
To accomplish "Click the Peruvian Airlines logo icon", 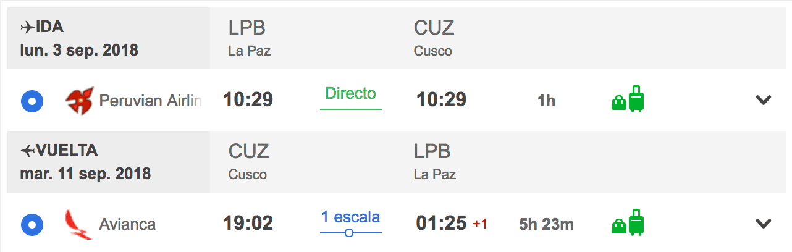I will pyautogui.click(x=80, y=101).
